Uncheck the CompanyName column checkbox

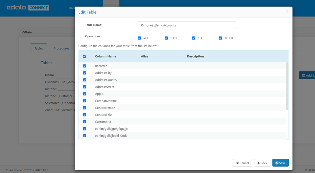click(x=85, y=101)
